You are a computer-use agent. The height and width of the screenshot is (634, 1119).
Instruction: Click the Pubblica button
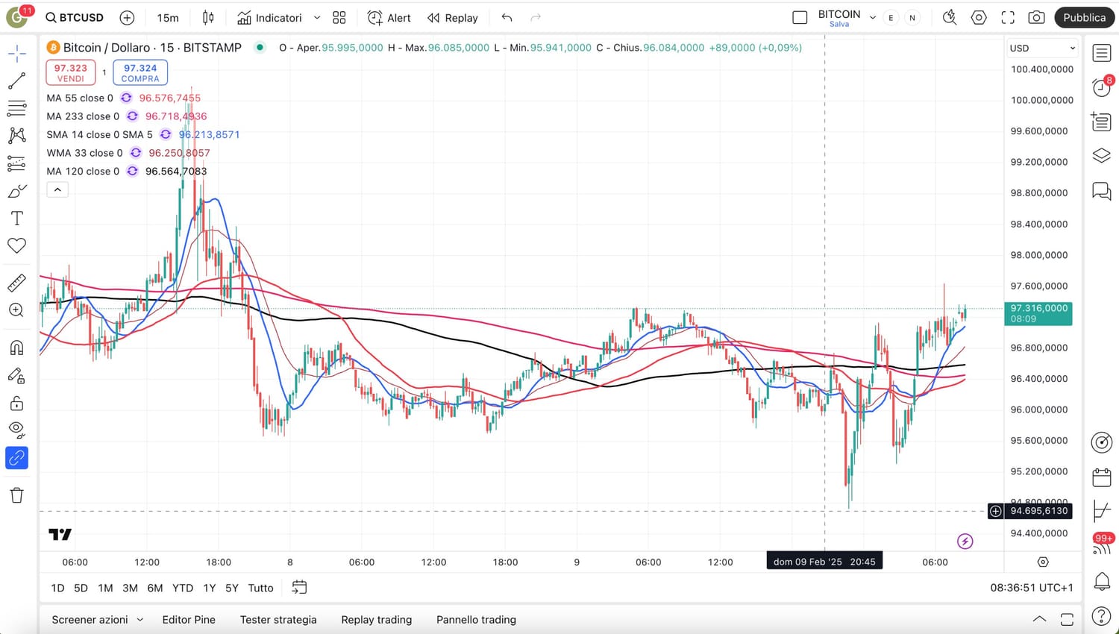pyautogui.click(x=1084, y=18)
